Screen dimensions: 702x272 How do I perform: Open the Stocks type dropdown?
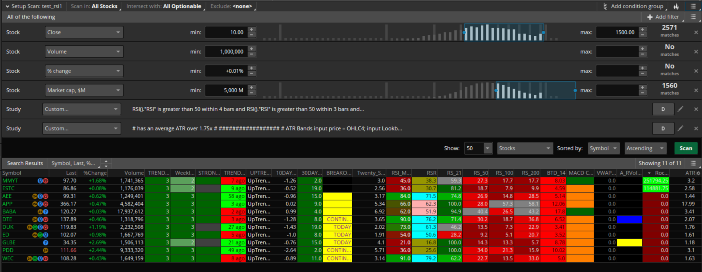point(525,148)
